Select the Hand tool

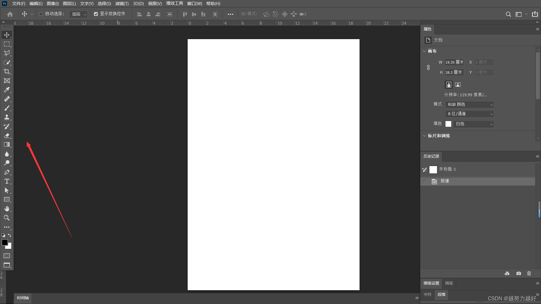(x=7, y=209)
